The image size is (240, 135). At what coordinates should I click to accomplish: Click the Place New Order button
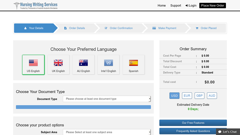[x=212, y=5]
